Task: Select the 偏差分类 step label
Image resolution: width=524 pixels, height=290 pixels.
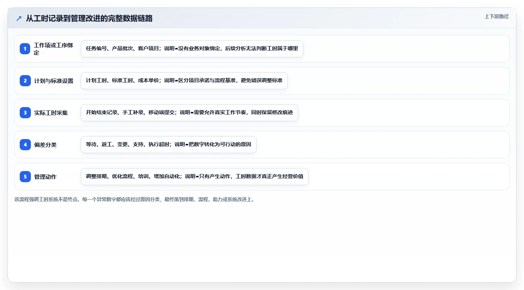Action: pyautogui.click(x=45, y=145)
